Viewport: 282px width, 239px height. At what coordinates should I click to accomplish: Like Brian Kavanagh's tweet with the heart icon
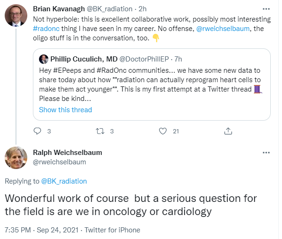164,131
